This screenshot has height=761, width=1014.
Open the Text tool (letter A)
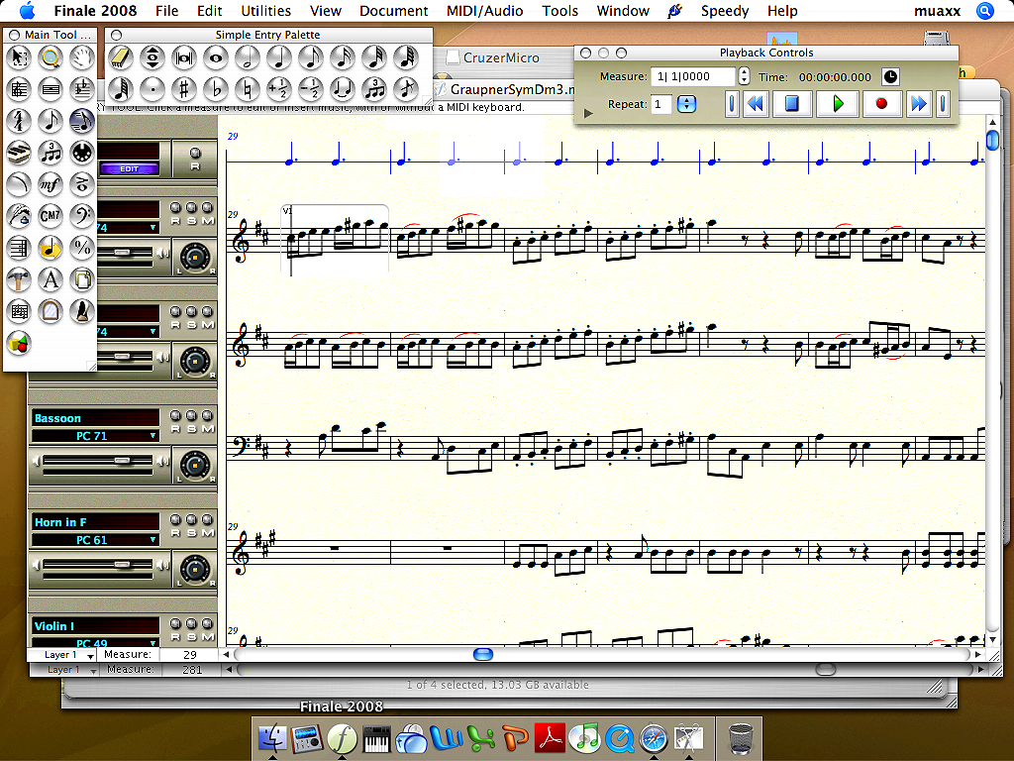pyautogui.click(x=51, y=278)
